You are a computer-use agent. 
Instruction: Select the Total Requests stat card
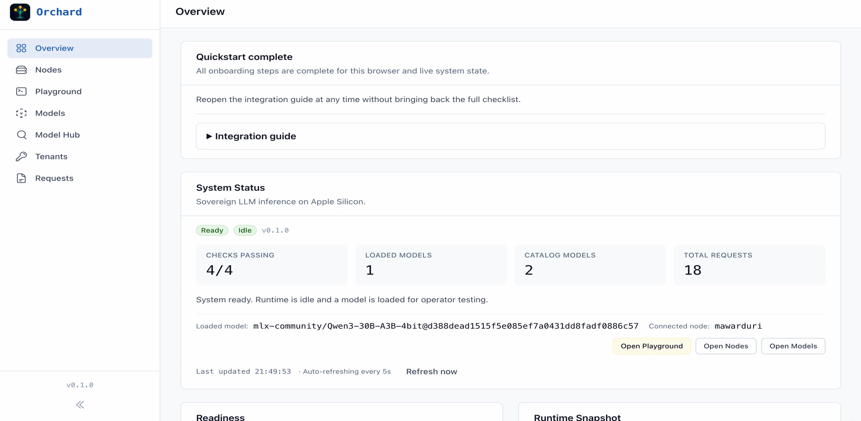tap(749, 265)
